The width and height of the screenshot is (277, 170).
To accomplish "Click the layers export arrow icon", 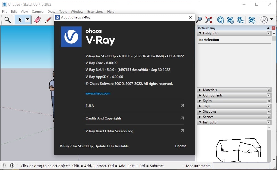I will [x=240, y=20].
